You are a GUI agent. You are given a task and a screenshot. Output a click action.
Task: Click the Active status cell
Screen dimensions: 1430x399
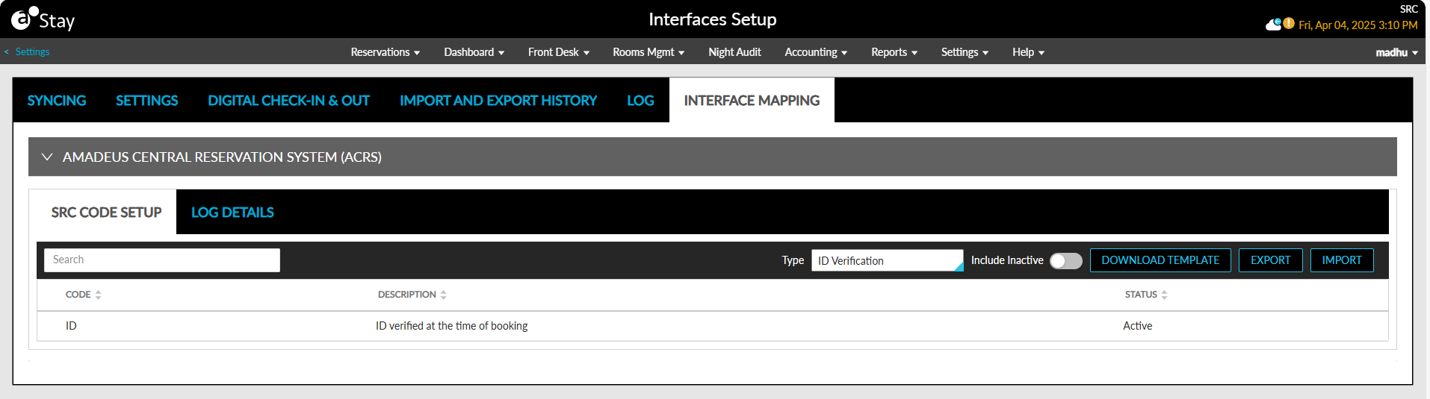[x=1137, y=326]
